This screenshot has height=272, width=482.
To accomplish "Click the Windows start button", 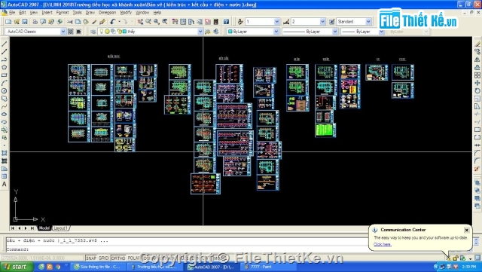I will pyautogui.click(x=17, y=267).
